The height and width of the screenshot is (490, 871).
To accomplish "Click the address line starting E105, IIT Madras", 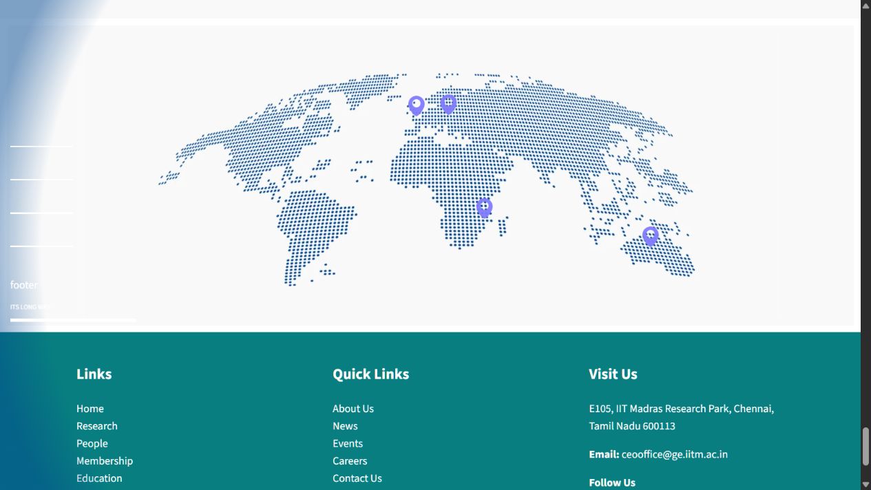I will [682, 409].
